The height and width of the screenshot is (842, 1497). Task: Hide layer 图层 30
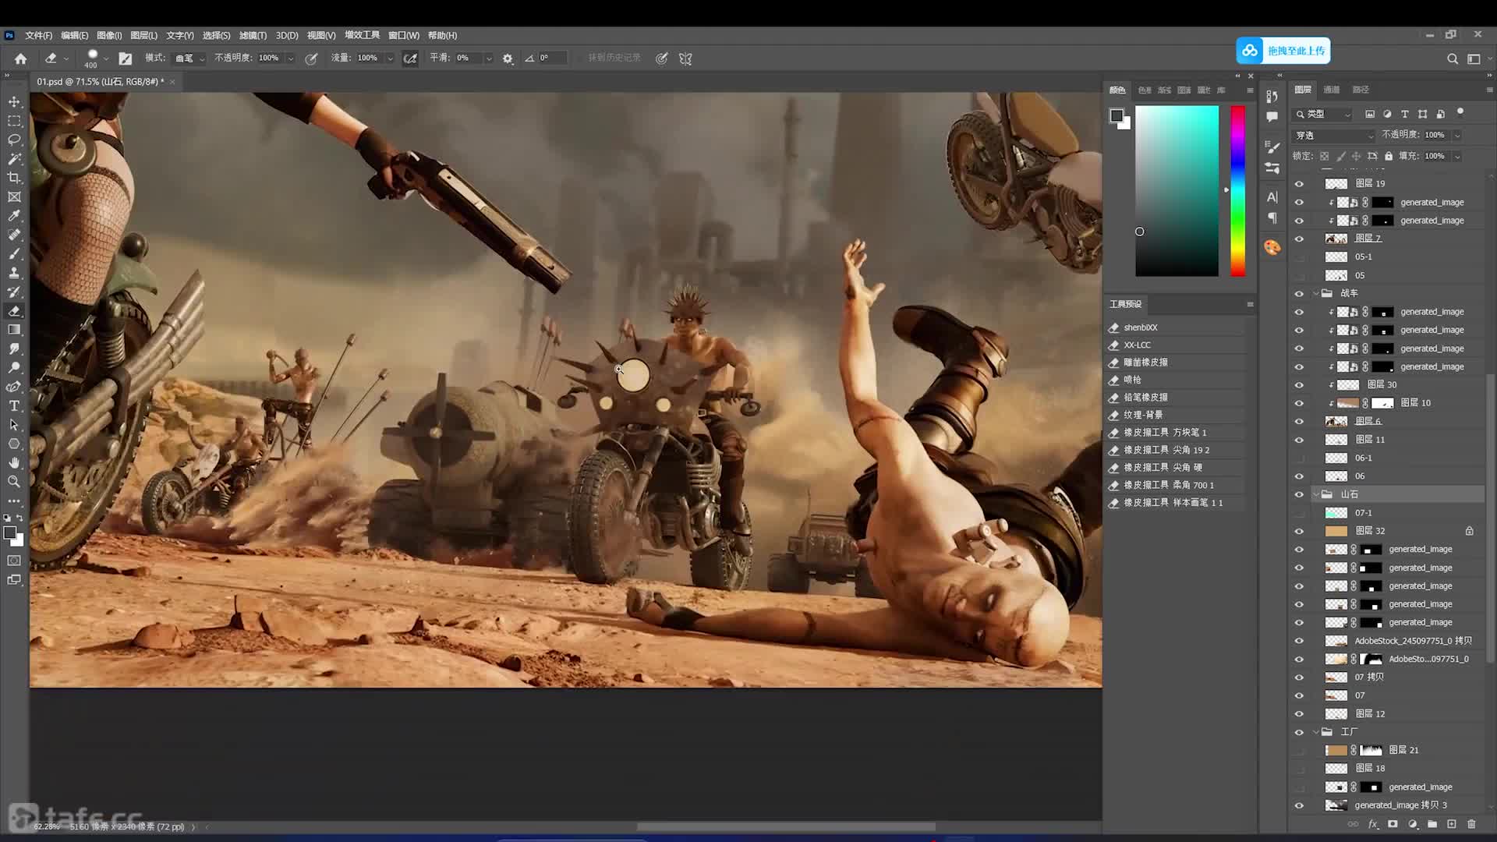pyautogui.click(x=1299, y=385)
